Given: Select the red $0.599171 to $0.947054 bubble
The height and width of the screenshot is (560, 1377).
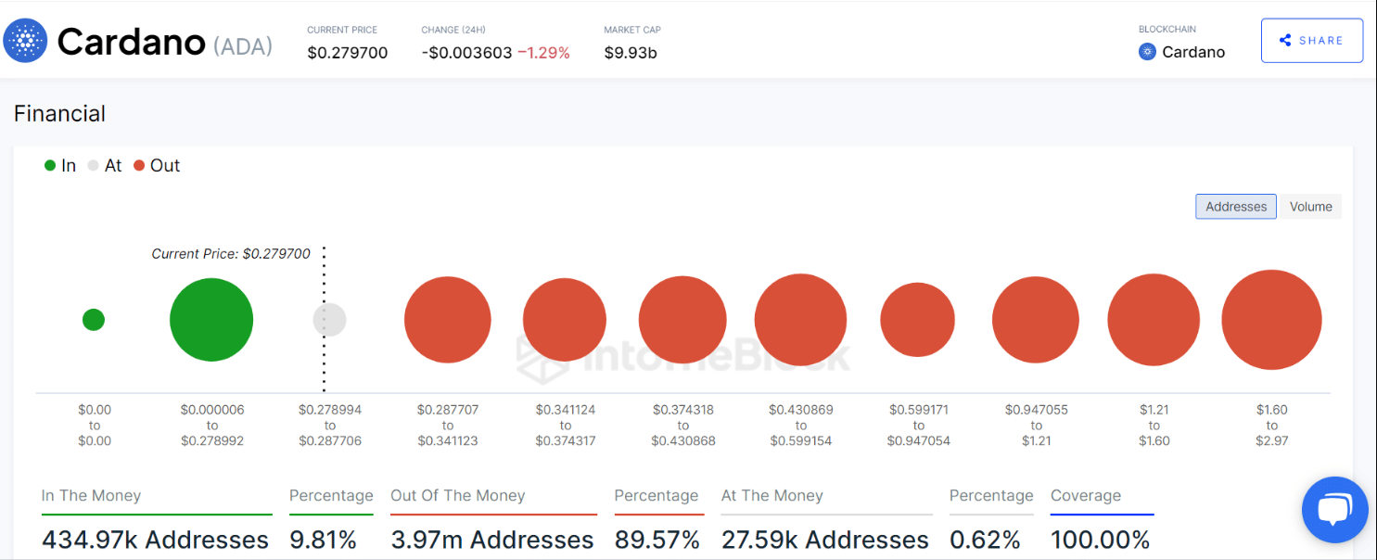Looking at the screenshot, I should [917, 320].
